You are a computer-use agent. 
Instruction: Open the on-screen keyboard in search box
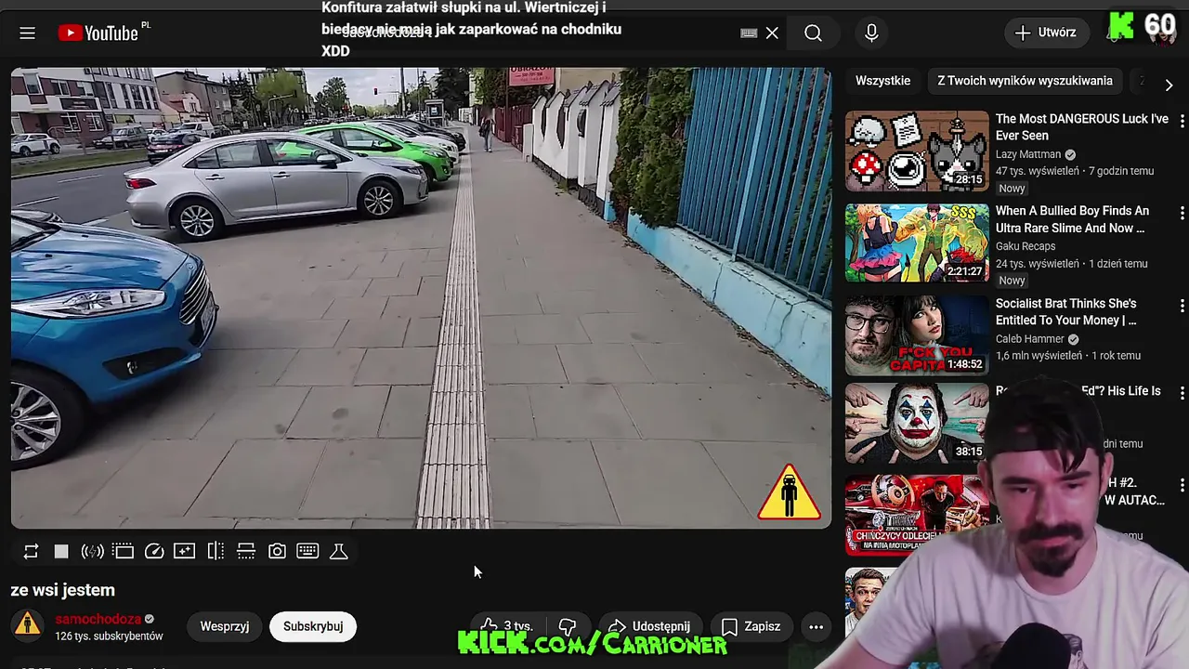click(x=749, y=33)
